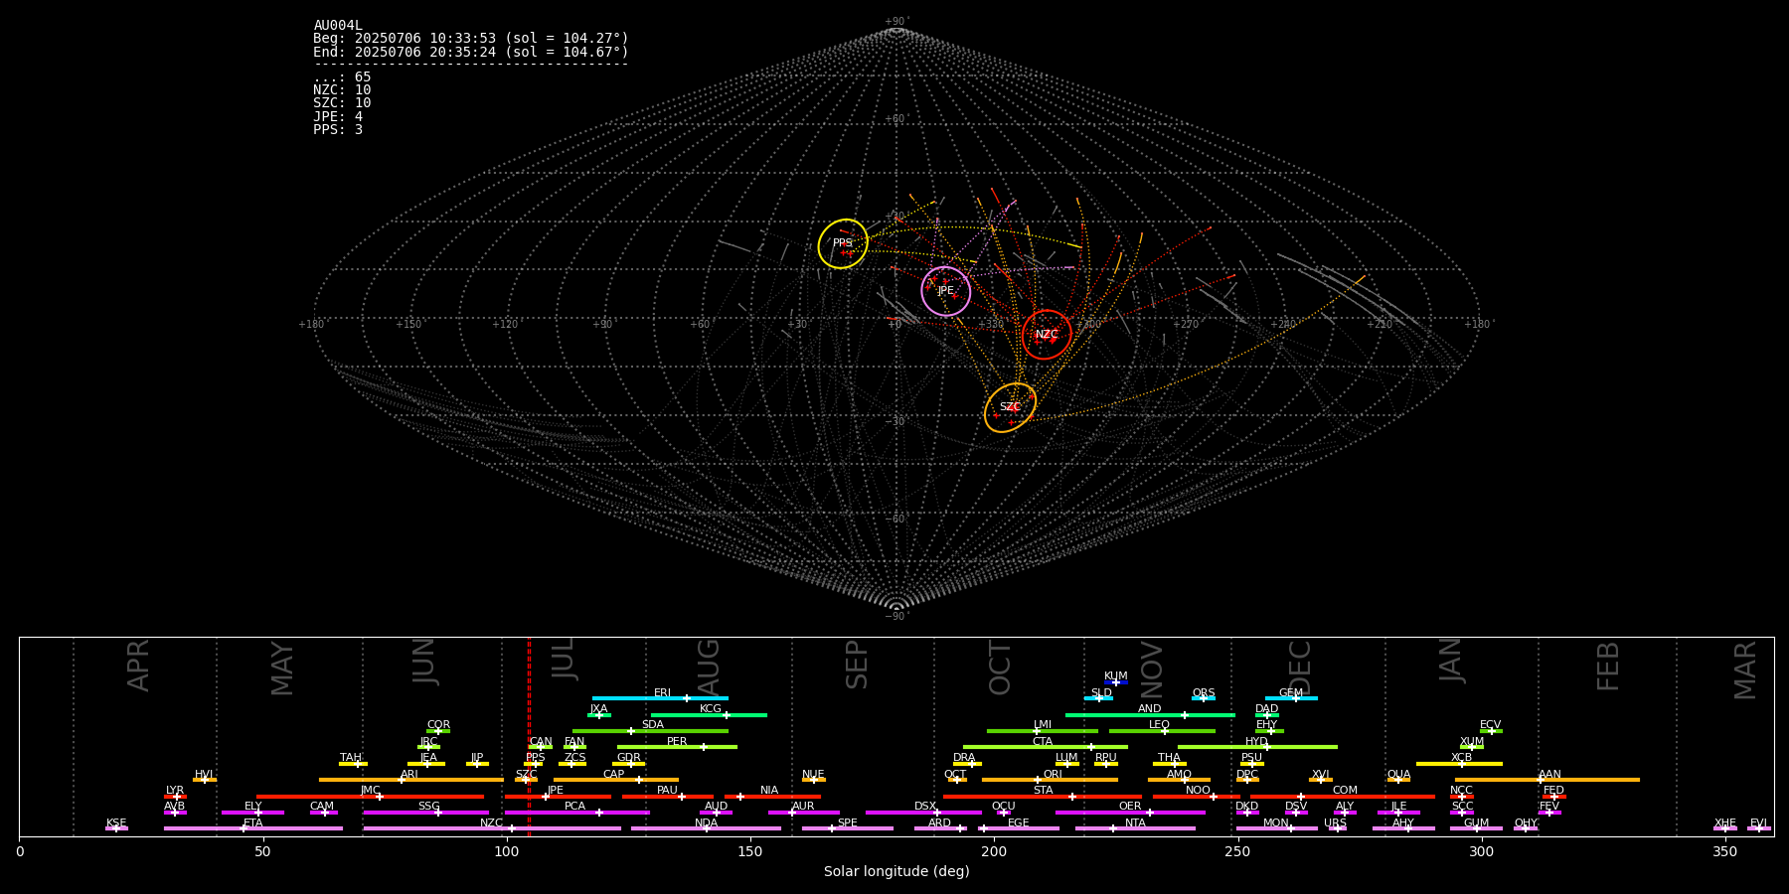Click the ARI shower label
Image resolution: width=1789 pixels, height=894 pixels.
(x=409, y=775)
